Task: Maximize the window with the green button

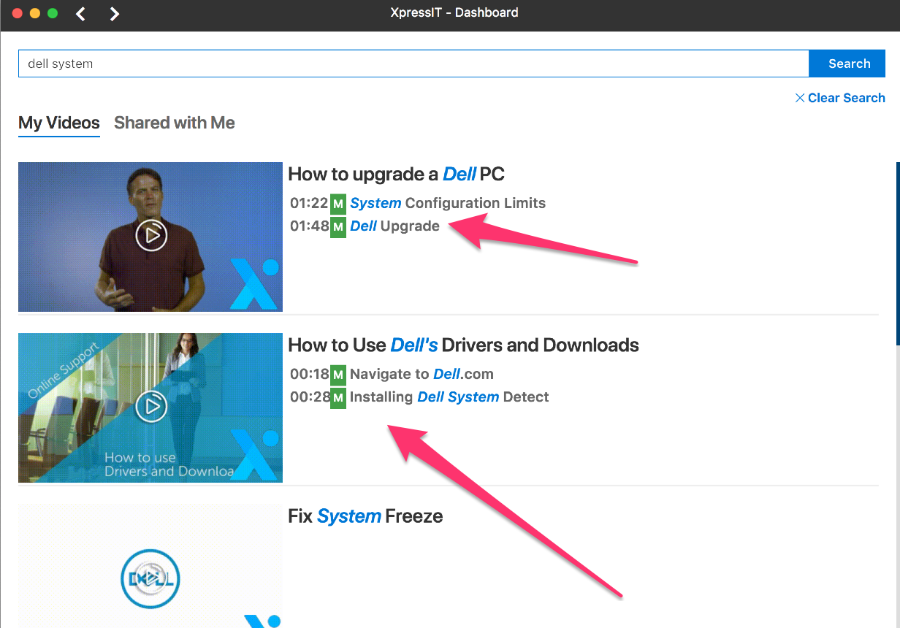Action: [52, 13]
